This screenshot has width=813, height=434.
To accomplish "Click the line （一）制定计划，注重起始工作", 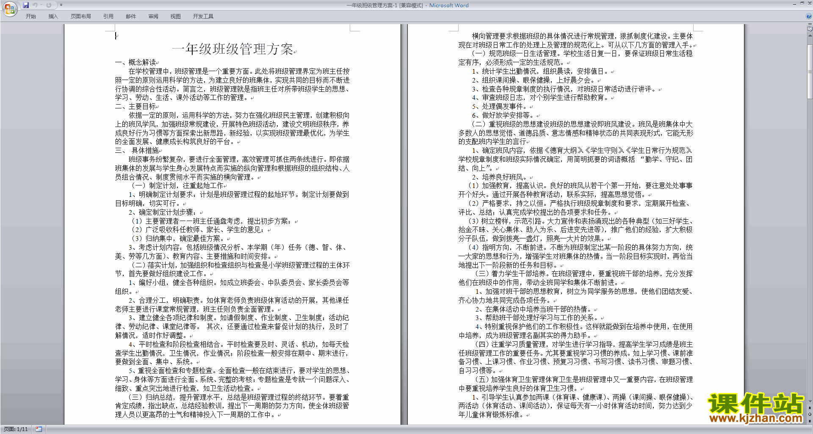I will coord(176,185).
